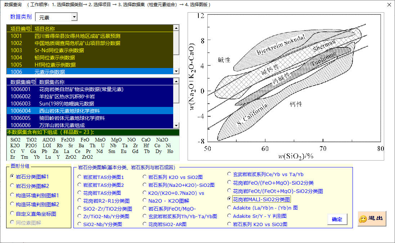Choose 自定义直角坐标图 radio option

13,213
